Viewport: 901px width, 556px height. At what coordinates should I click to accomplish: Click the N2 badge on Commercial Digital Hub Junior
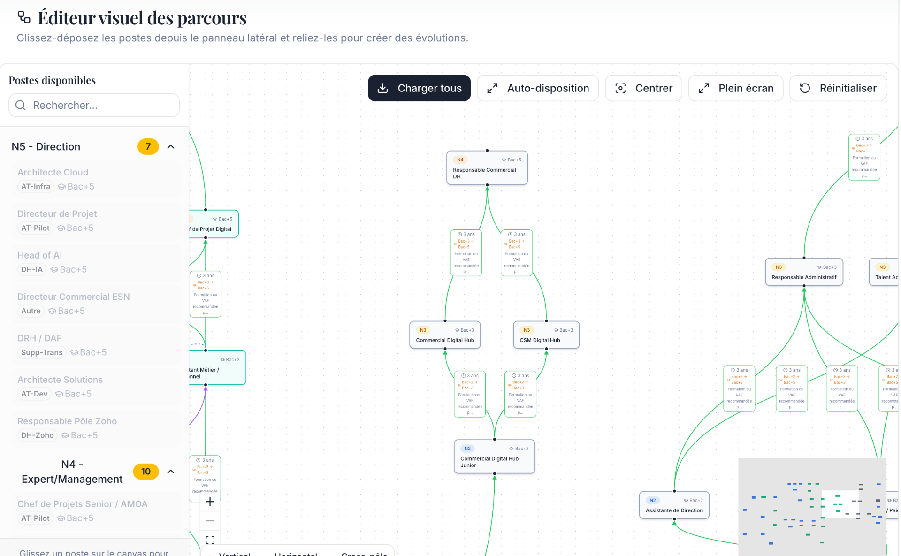click(x=467, y=449)
